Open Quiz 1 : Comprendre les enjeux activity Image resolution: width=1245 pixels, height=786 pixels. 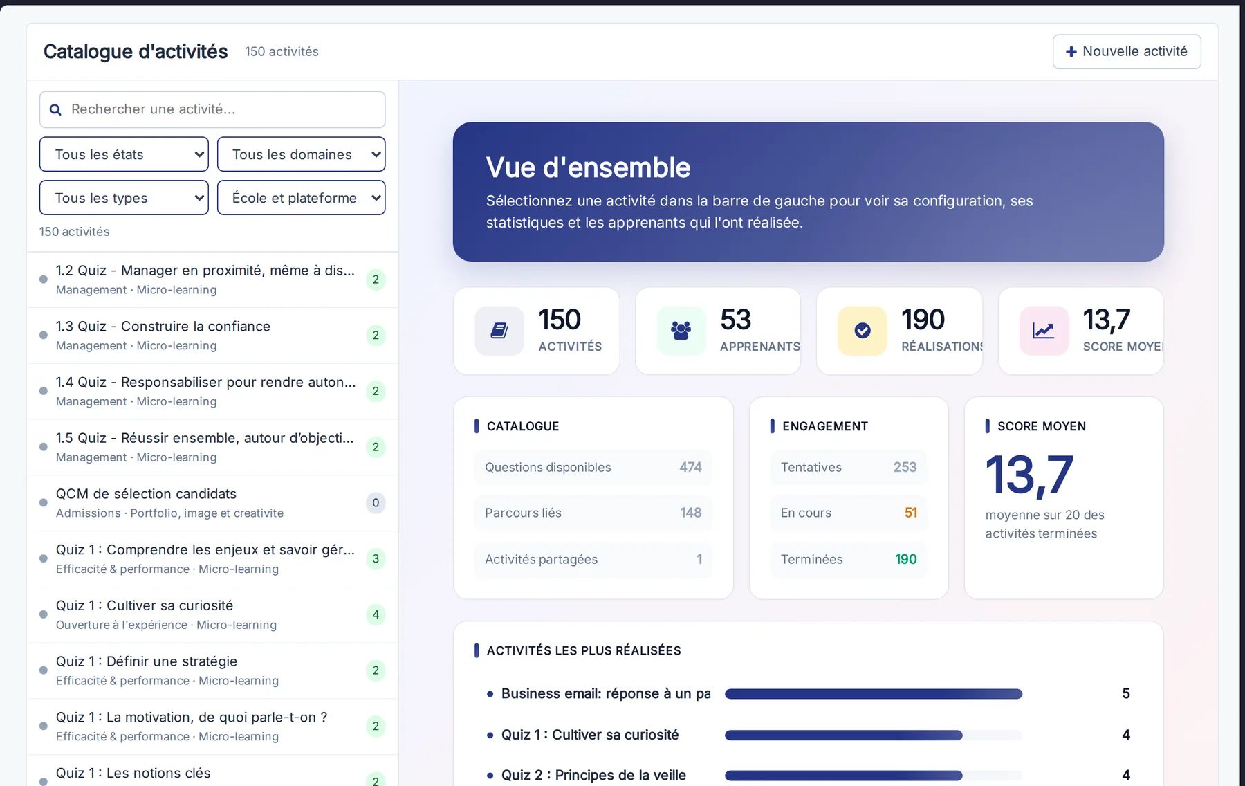[x=212, y=559]
